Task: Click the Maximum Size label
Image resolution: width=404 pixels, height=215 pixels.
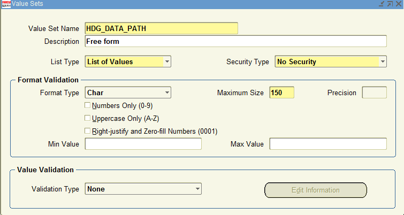Action: [x=240, y=93]
